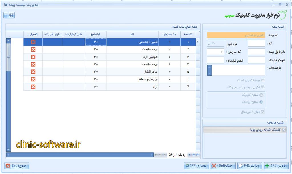Viewport: 292px width, 174px height.
Task: Open the small dropdown arrow beside help icon
Action: [x=6, y=15]
